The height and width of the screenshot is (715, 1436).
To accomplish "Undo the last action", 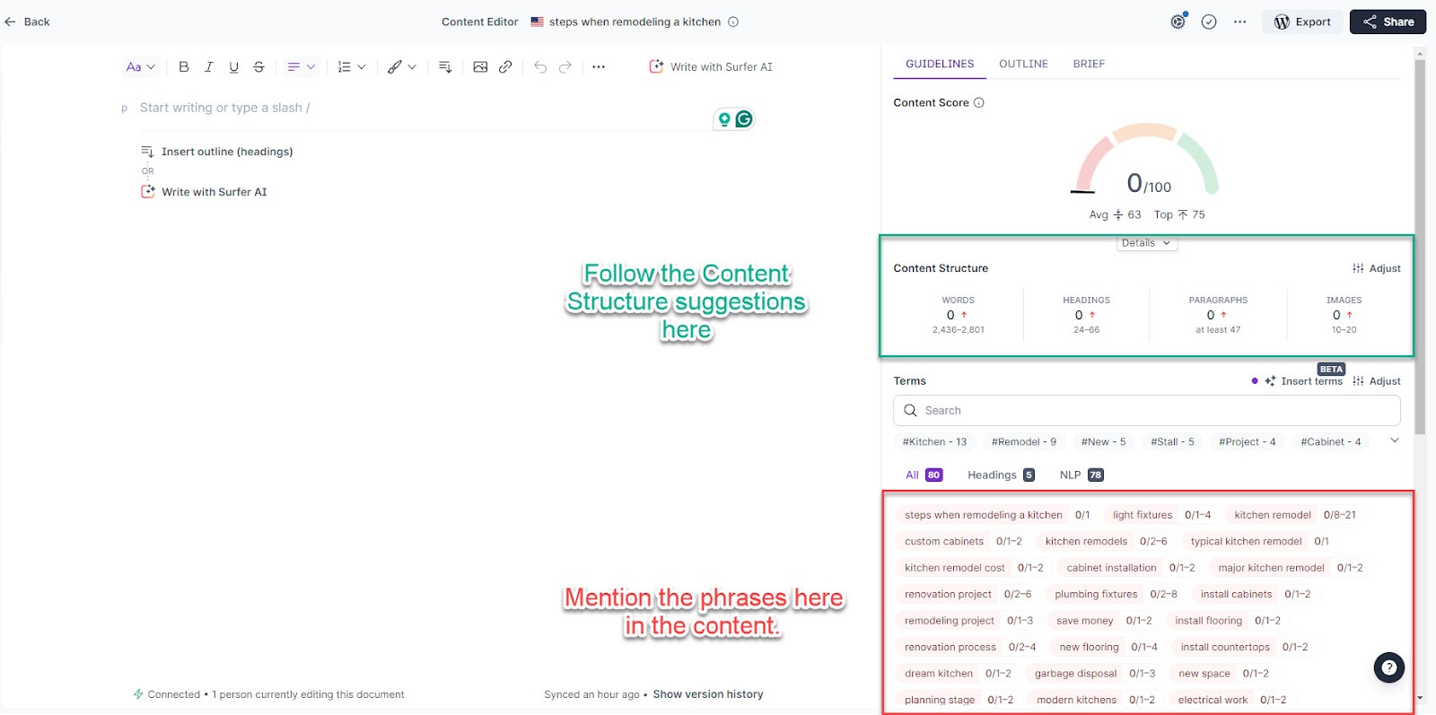I will click(539, 66).
